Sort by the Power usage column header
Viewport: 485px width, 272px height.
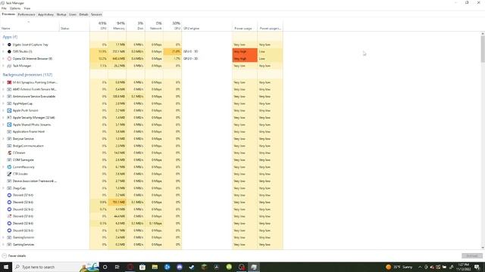tap(244, 26)
